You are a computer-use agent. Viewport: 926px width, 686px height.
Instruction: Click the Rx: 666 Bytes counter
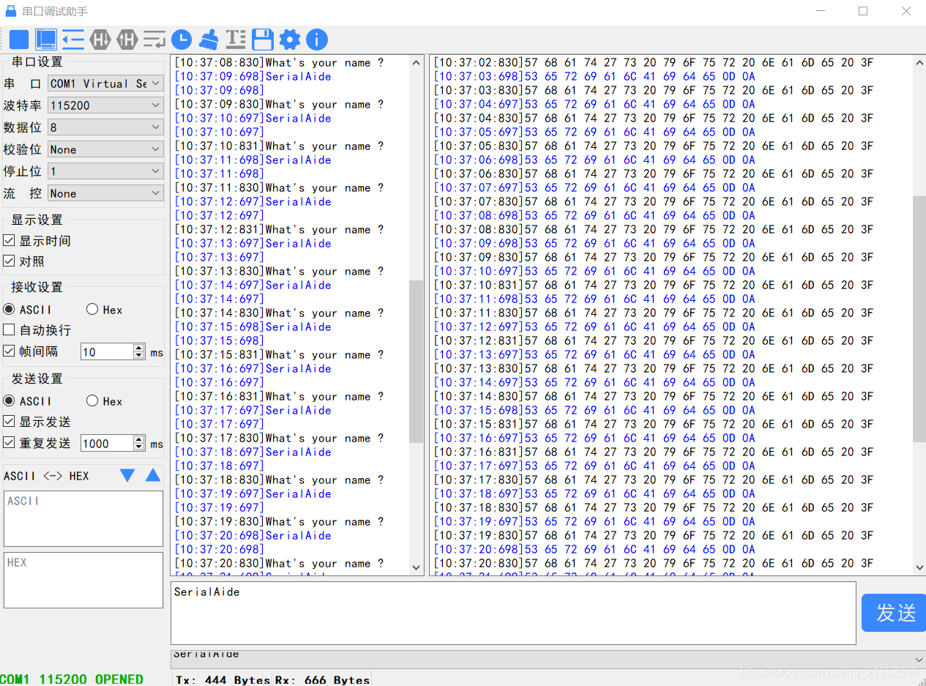(322, 680)
